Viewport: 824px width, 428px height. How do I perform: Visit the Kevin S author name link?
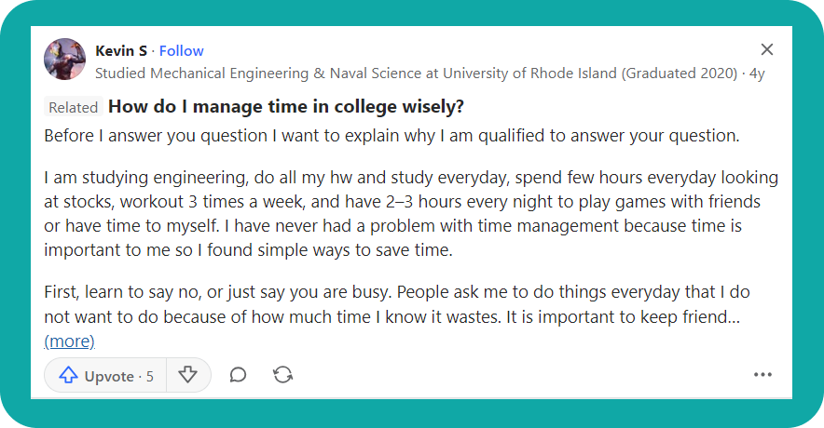pyautogui.click(x=123, y=50)
